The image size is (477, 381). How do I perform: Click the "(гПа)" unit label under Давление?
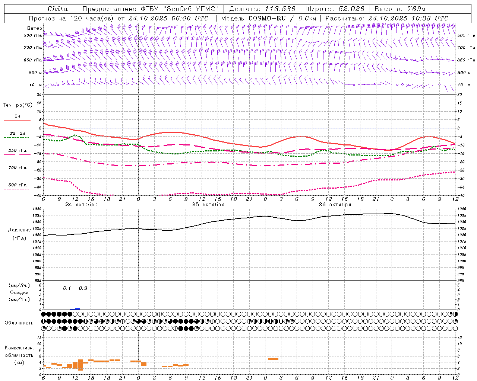pyautogui.click(x=19, y=238)
